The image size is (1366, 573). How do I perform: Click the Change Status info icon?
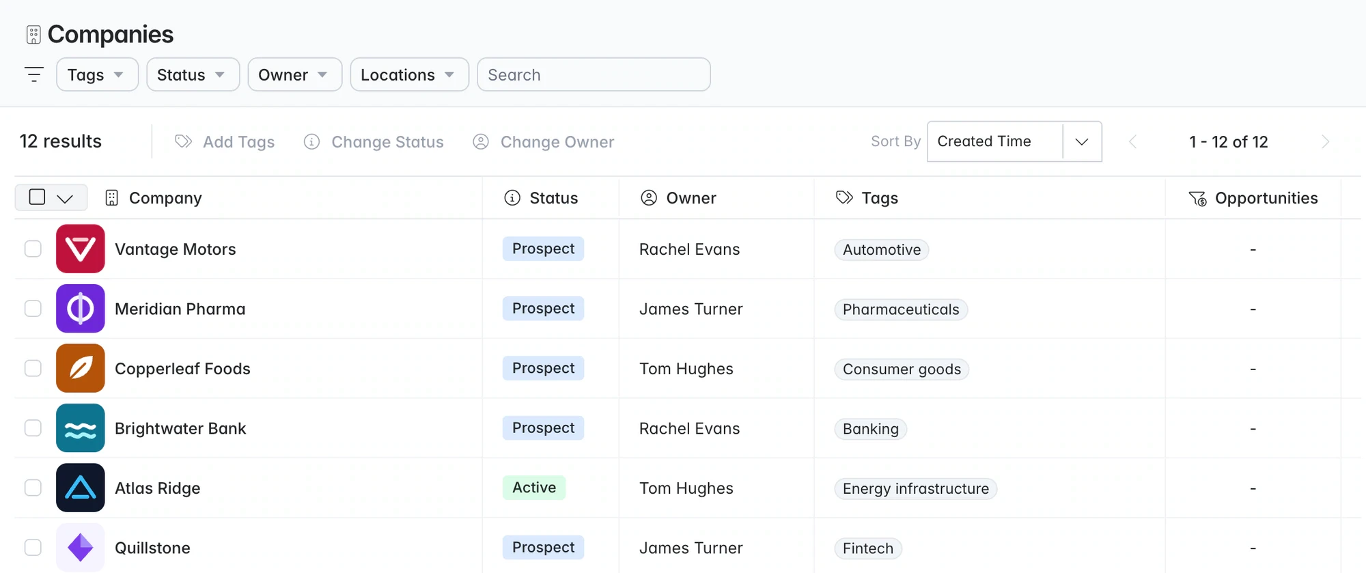311,141
